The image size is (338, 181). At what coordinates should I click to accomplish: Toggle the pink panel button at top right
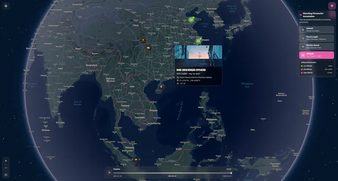pos(332,6)
